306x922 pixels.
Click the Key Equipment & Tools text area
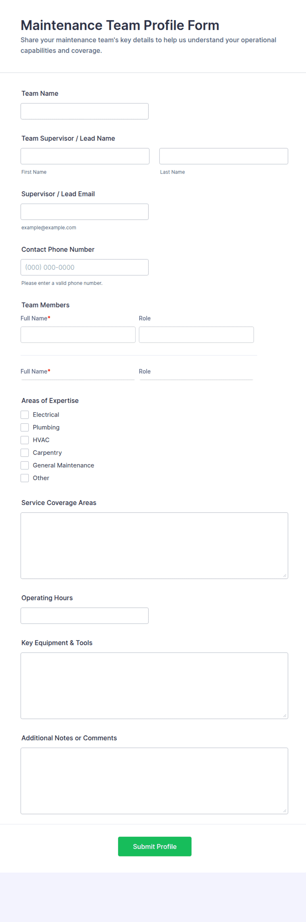[154, 685]
